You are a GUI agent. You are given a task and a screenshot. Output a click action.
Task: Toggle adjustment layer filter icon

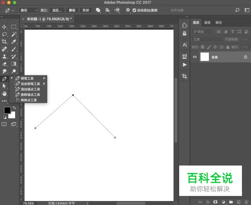click(226, 32)
